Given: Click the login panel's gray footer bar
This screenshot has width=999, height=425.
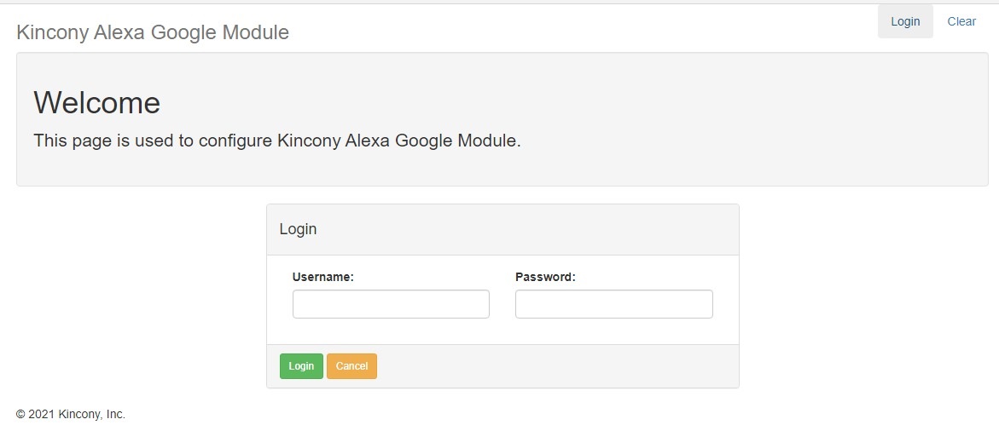Looking at the screenshot, I should [555, 366].
